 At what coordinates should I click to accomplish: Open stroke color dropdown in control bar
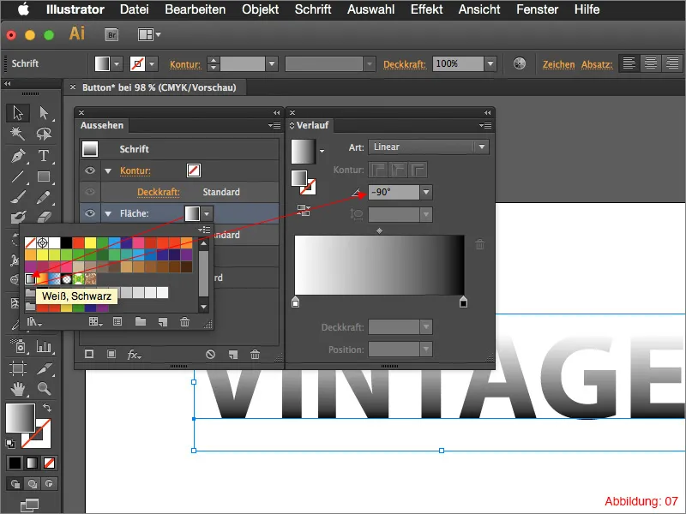click(x=152, y=63)
